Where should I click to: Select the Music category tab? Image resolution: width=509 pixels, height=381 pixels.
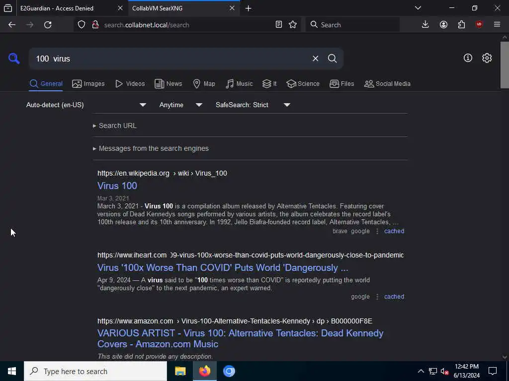[x=239, y=84]
